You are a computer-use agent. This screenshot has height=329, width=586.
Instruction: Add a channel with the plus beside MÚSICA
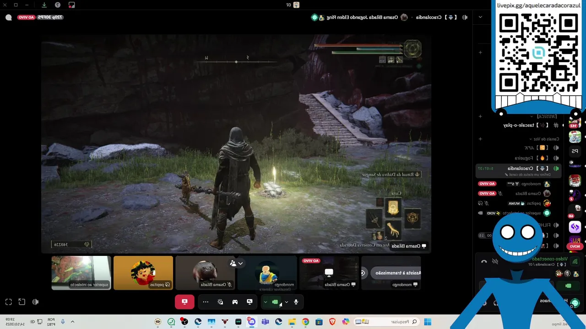pyautogui.click(x=480, y=117)
